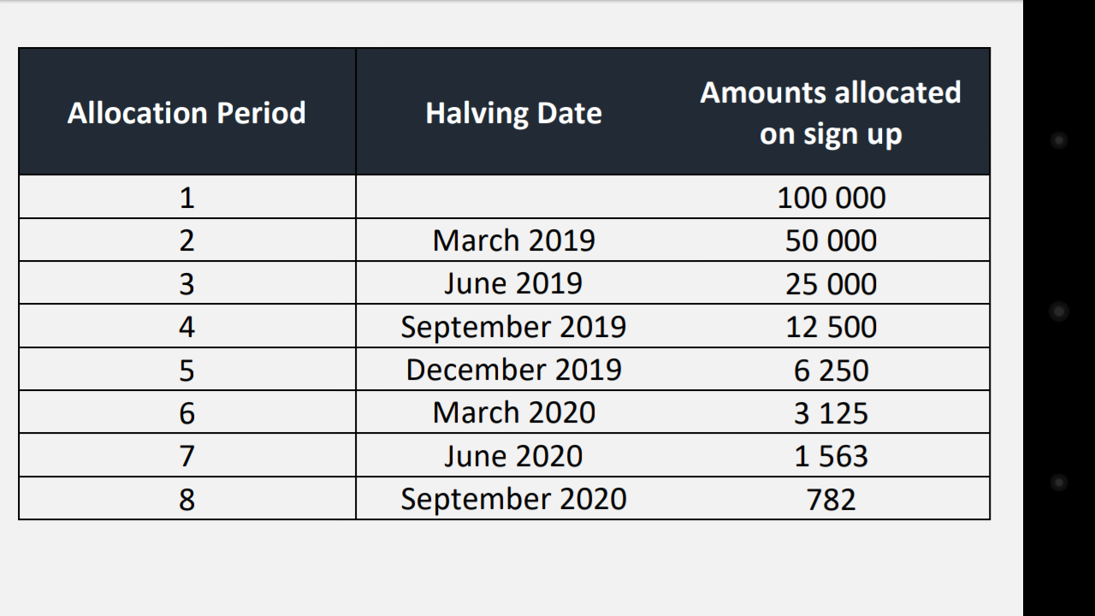Tap the middle dimmed navigation dot
The height and width of the screenshot is (616, 1095).
click(x=1059, y=311)
